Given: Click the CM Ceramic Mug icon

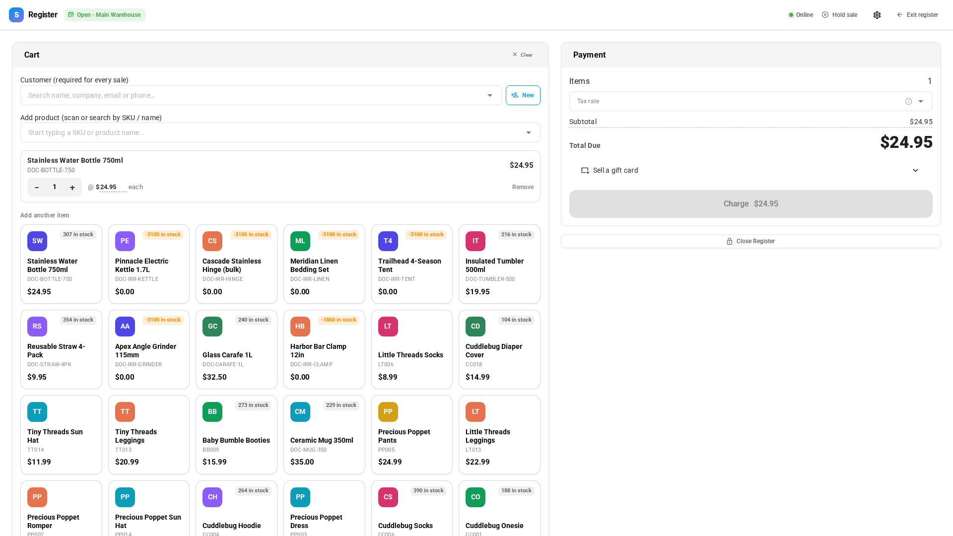Looking at the screenshot, I should pyautogui.click(x=300, y=412).
